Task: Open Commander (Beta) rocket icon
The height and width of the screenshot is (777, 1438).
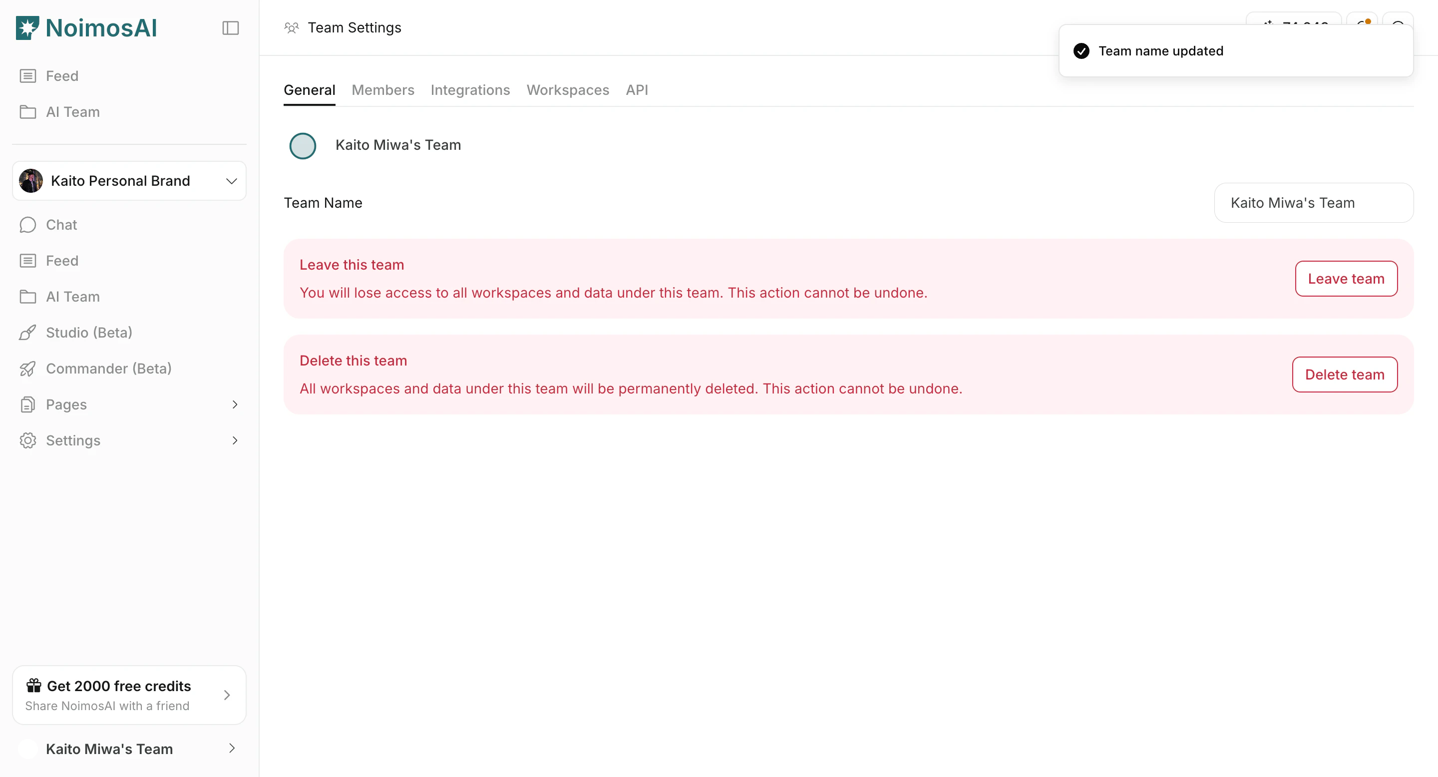Action: 27,369
